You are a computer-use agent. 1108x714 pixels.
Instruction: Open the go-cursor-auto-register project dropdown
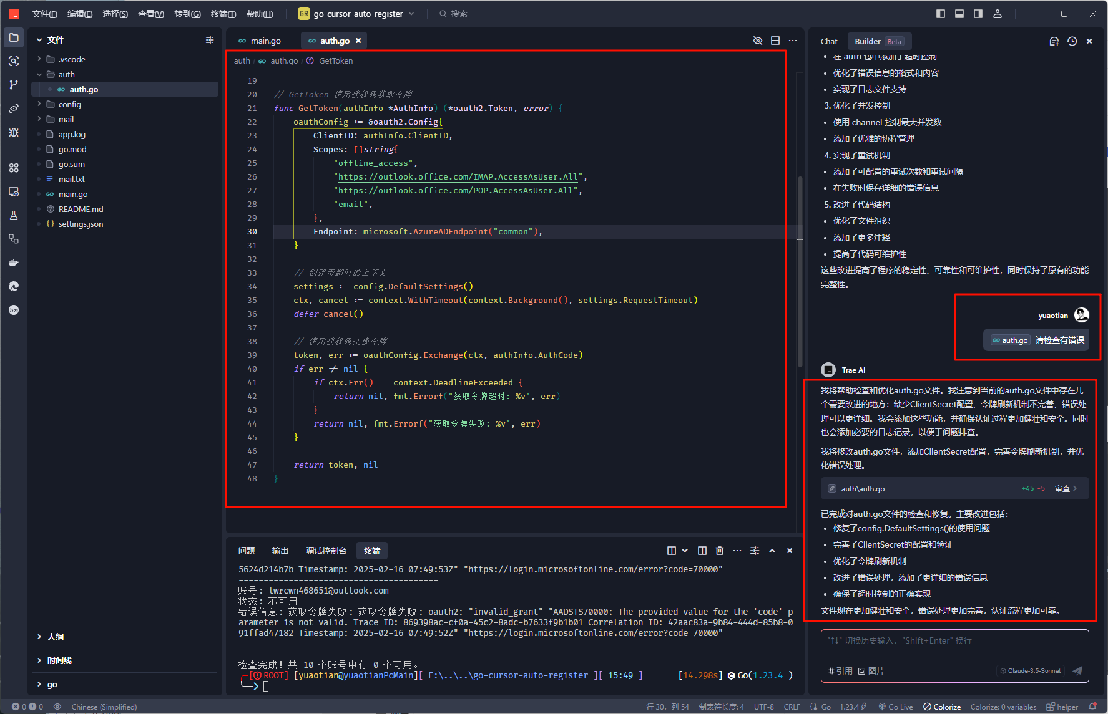coord(356,14)
